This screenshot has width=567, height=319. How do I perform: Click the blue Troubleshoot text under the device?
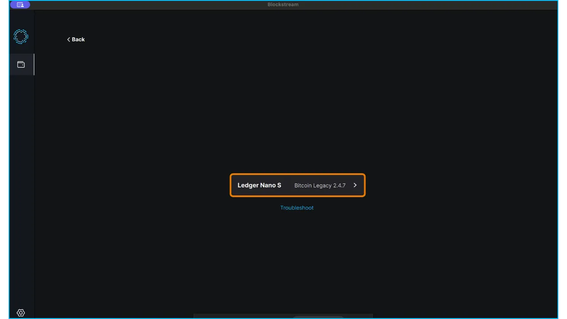coord(297,208)
